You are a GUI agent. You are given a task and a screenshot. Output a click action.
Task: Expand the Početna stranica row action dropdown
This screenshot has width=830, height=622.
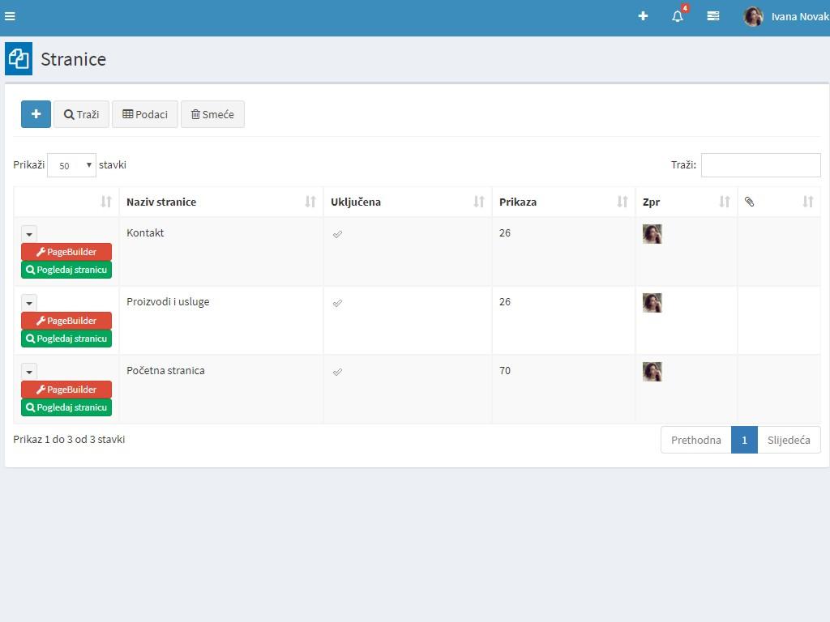pyautogui.click(x=29, y=372)
